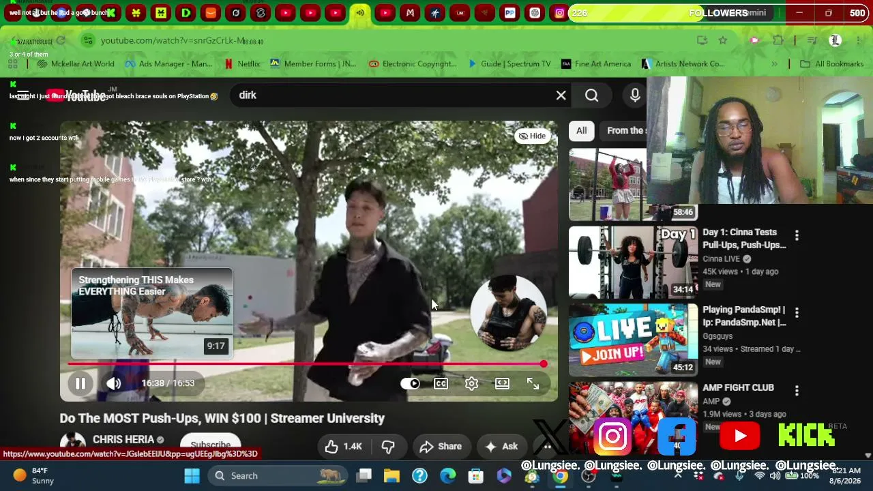This screenshot has width=873, height=491.
Task: Open the 'Playing PandaSmp!' live thumbnail
Action: [633, 340]
